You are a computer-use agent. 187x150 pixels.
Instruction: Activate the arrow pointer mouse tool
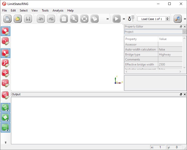(6, 53)
